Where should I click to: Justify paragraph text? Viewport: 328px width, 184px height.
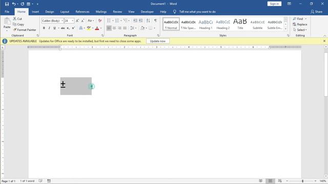(x=125, y=28)
